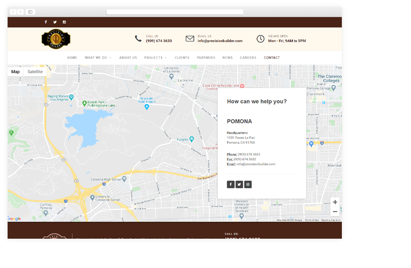
Task: Click the fax number line in card
Action: coord(241,159)
